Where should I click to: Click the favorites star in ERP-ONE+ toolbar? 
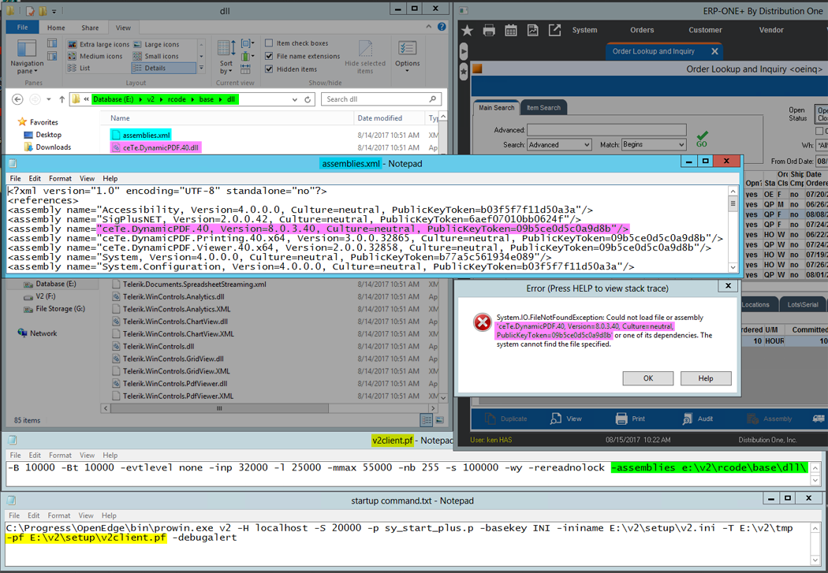[467, 31]
